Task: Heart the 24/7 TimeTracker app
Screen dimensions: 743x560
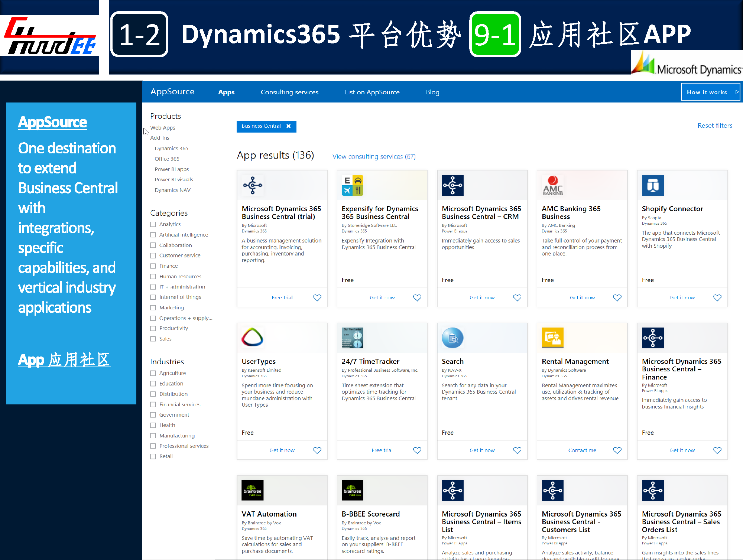Action: point(417,450)
